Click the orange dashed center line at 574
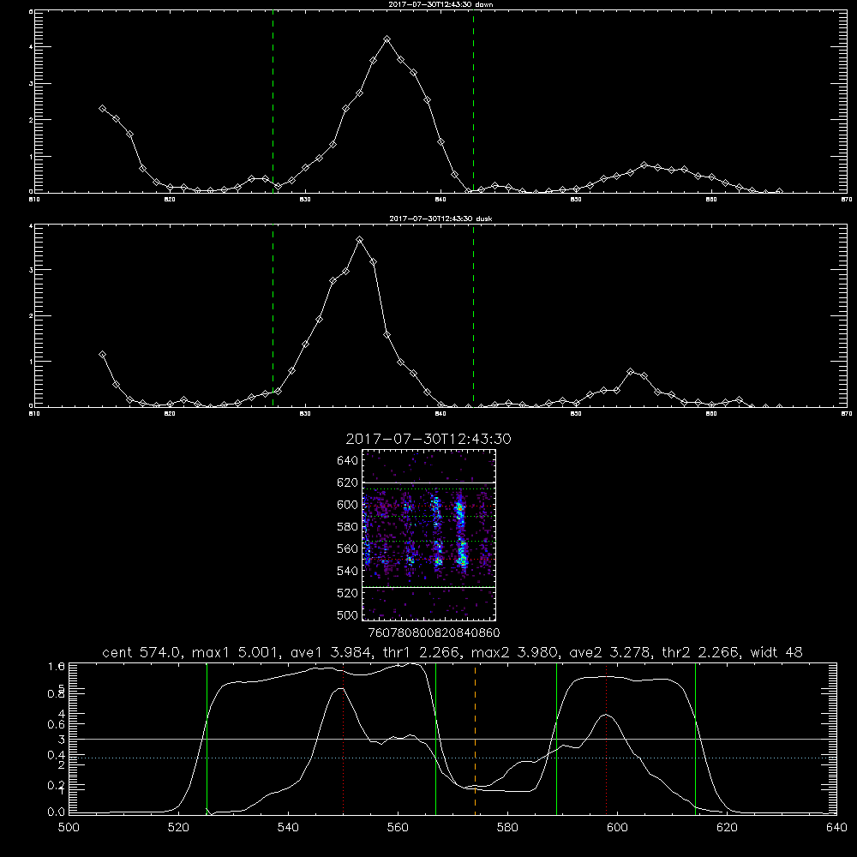Image resolution: width=857 pixels, height=857 pixels. click(x=475, y=739)
